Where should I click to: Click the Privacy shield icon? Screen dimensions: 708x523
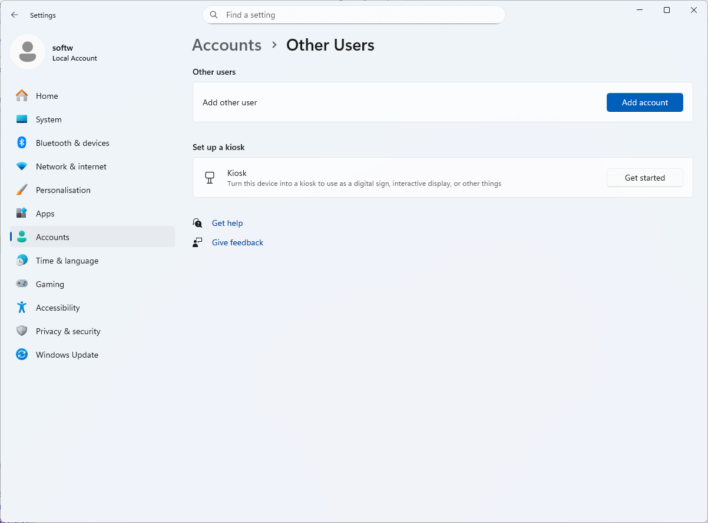point(22,331)
